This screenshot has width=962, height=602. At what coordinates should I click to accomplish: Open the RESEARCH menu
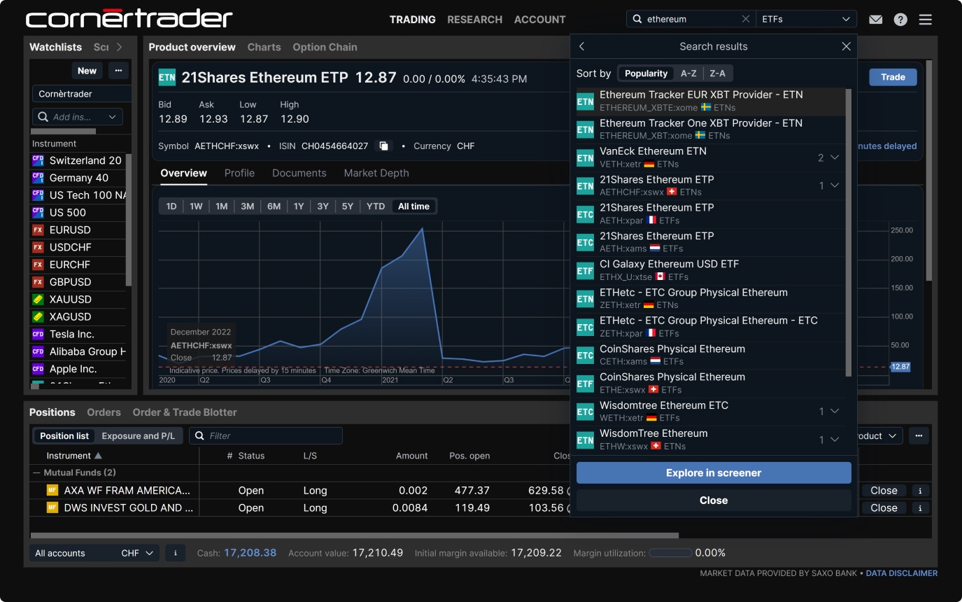[474, 20]
